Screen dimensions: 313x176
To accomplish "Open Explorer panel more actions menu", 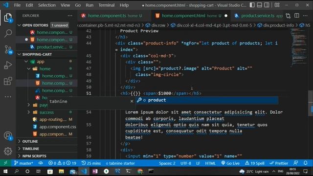I will pyautogui.click(x=70, y=16).
